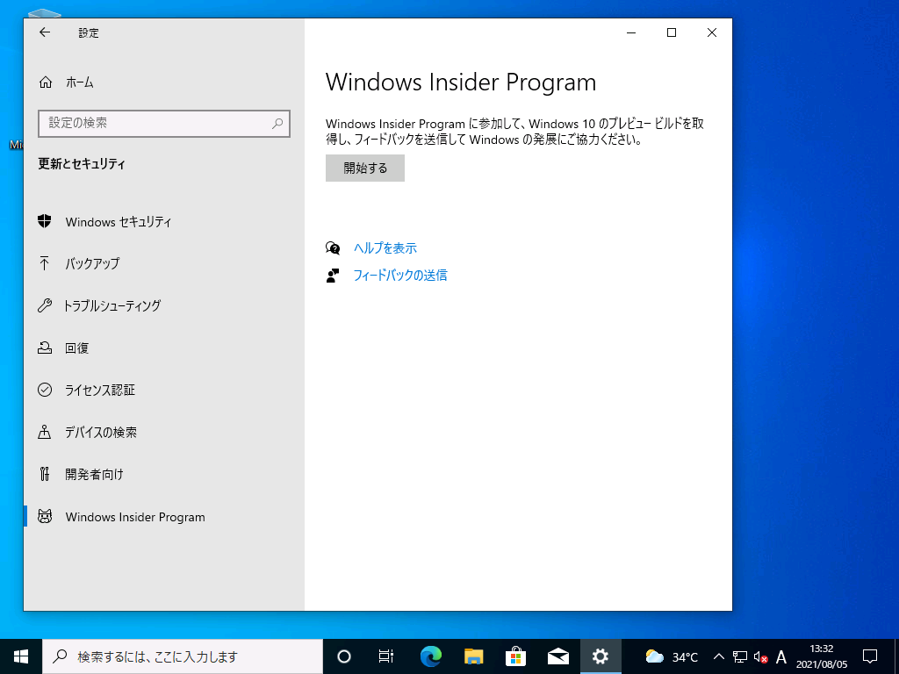Image resolution: width=899 pixels, height=674 pixels.
Task: Click the 開始する button
Action: pyautogui.click(x=365, y=168)
